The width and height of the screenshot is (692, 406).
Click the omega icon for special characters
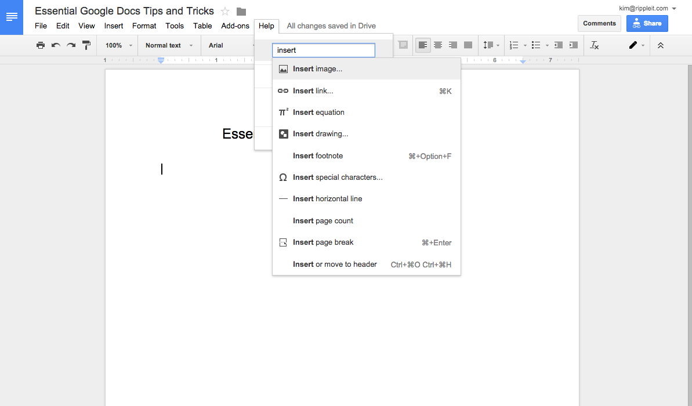pyautogui.click(x=283, y=177)
